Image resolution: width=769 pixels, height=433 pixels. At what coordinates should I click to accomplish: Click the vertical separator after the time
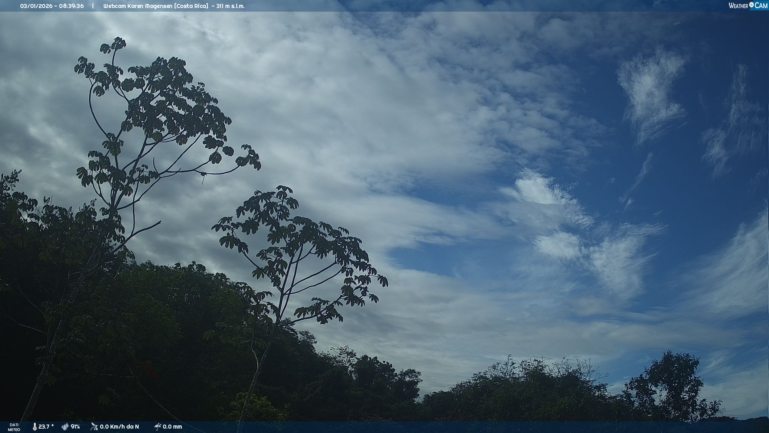pos(93,6)
